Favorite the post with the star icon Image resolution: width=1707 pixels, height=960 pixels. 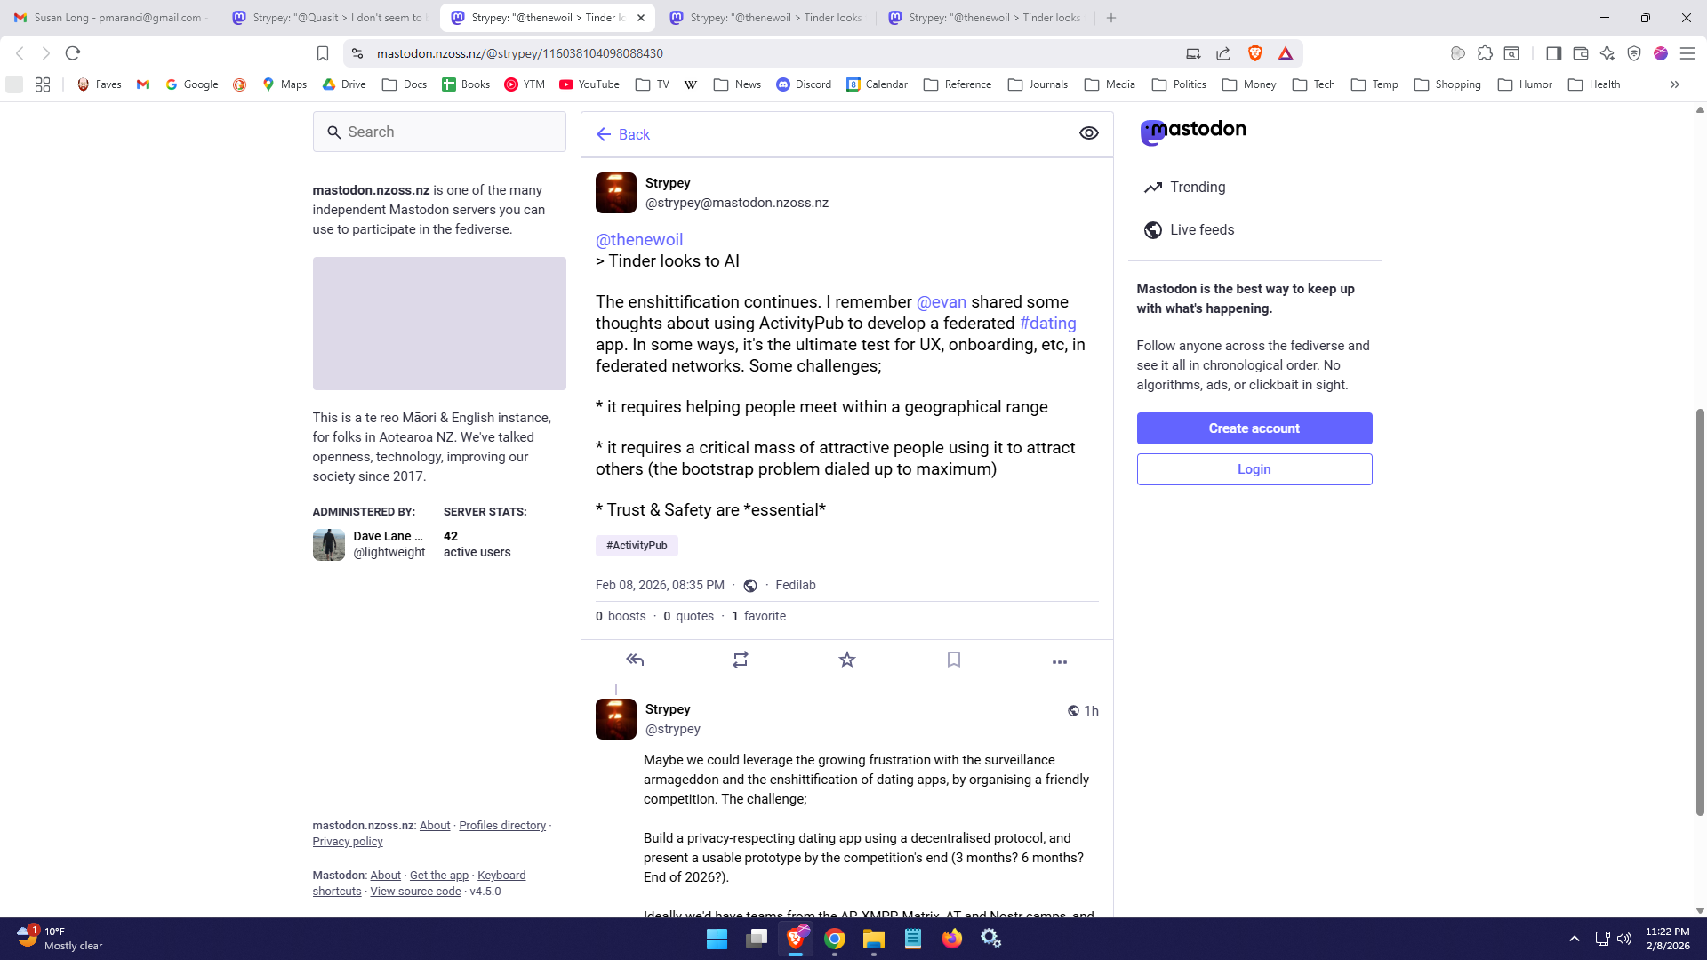tap(847, 660)
